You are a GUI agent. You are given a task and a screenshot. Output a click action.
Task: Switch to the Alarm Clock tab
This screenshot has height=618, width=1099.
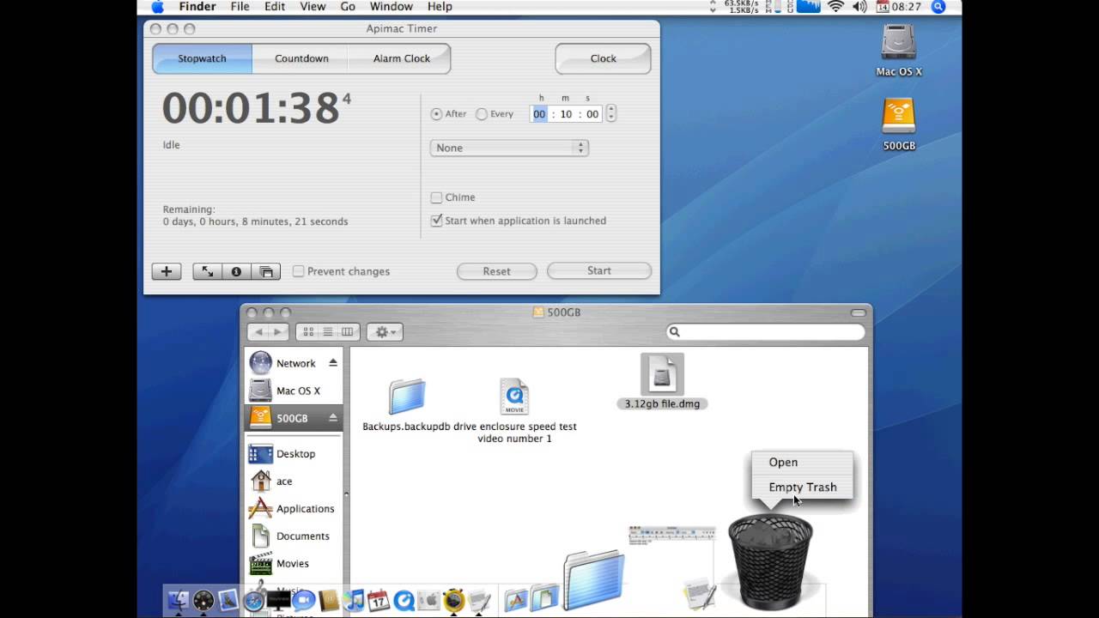401,58
